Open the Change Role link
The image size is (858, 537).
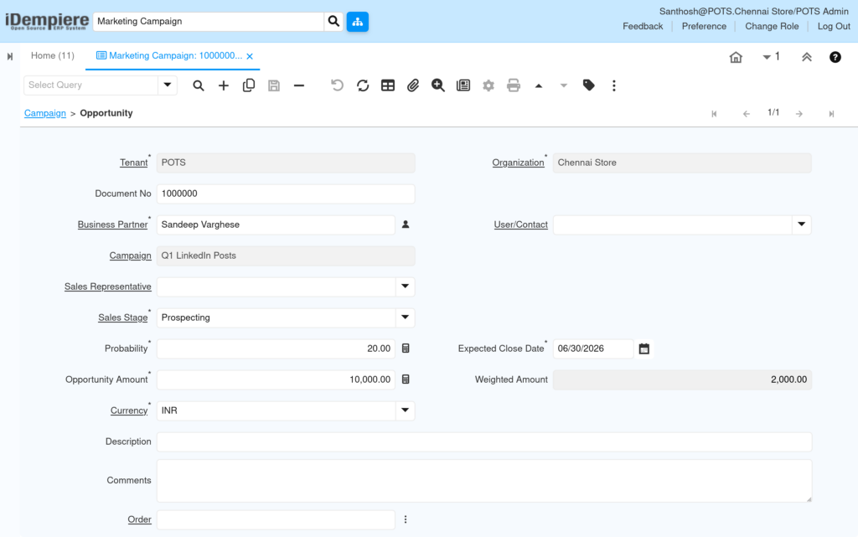click(x=772, y=26)
